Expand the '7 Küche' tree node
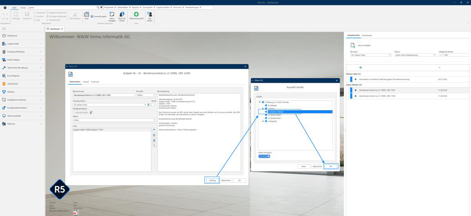This screenshot has height=216, width=471. click(x=263, y=108)
